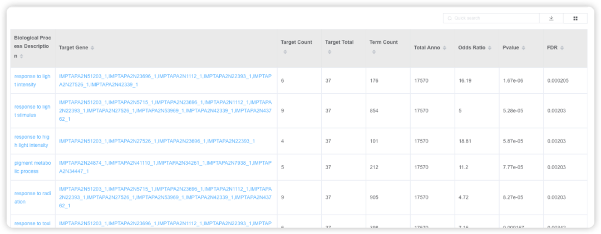Select Pvalue cell 5.87e-05

513,141
